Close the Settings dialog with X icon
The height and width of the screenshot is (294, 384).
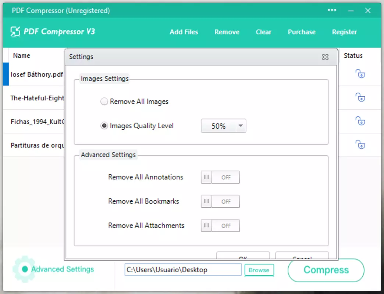click(325, 57)
